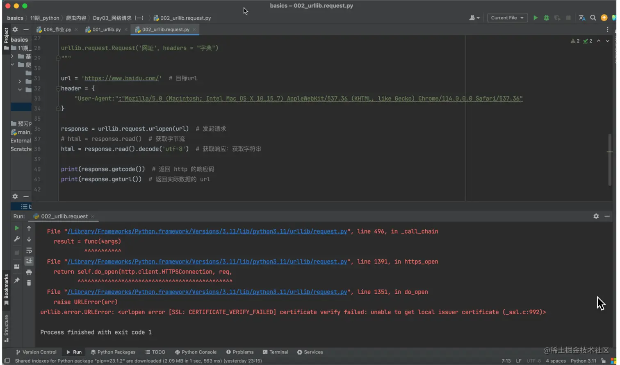Open the code-with-me user dropdown
The image size is (620, 365).
tap(474, 18)
